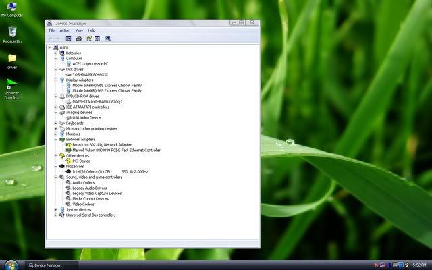Select first Mobile Intel 965 Express entry

[x=107, y=86]
